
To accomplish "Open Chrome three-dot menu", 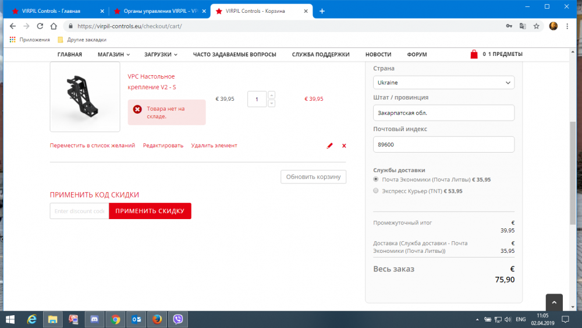I will coord(567,26).
